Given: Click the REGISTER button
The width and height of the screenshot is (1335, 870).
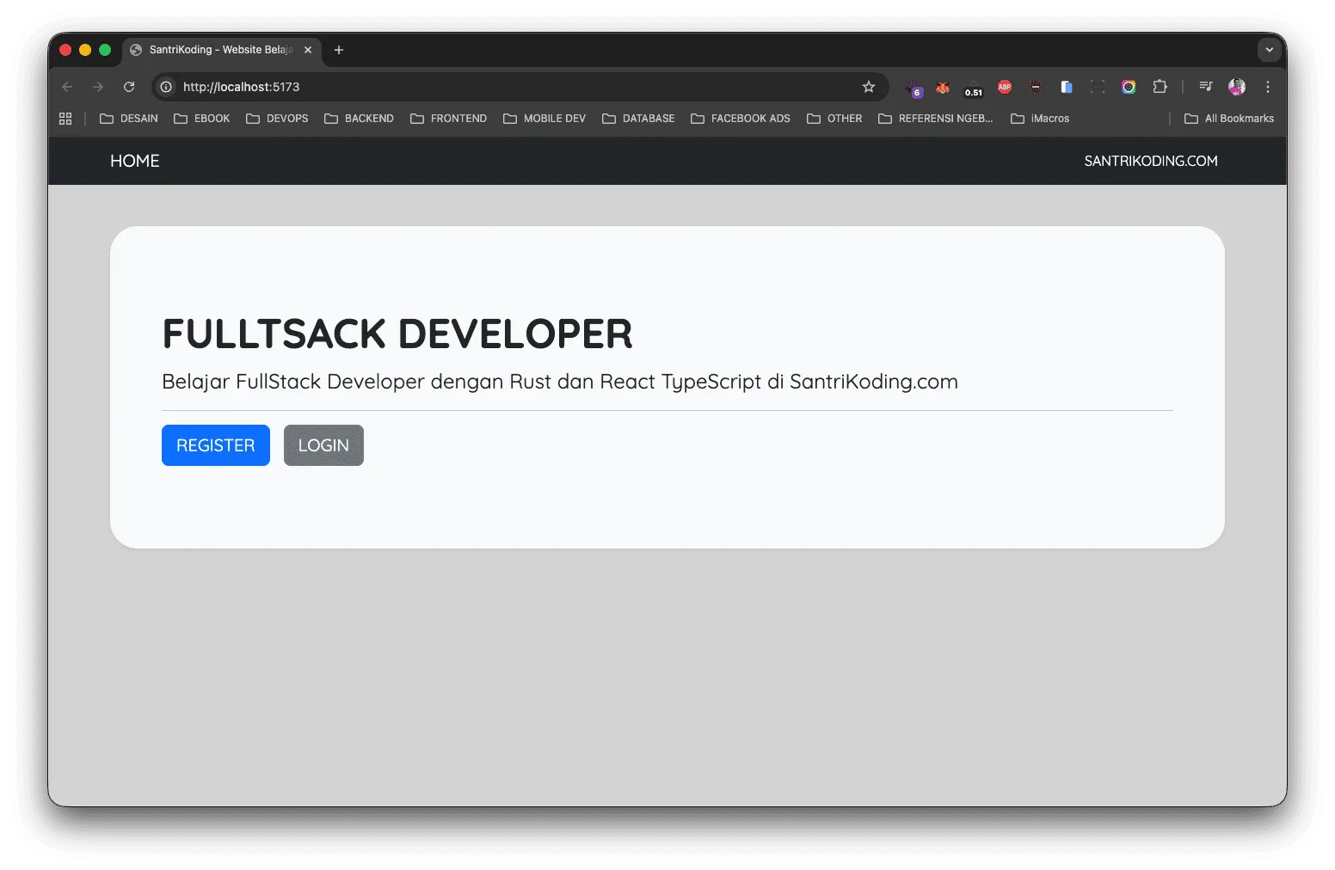Looking at the screenshot, I should [x=216, y=445].
